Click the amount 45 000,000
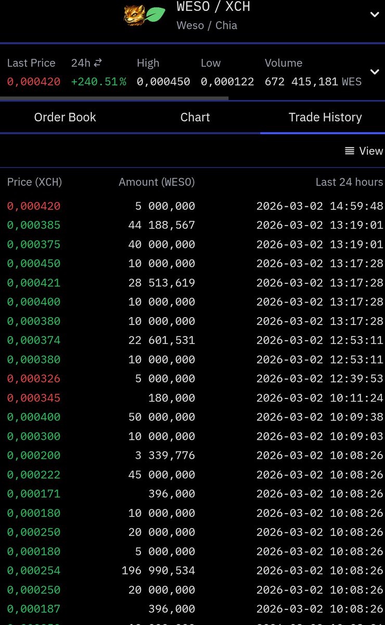 (161, 474)
